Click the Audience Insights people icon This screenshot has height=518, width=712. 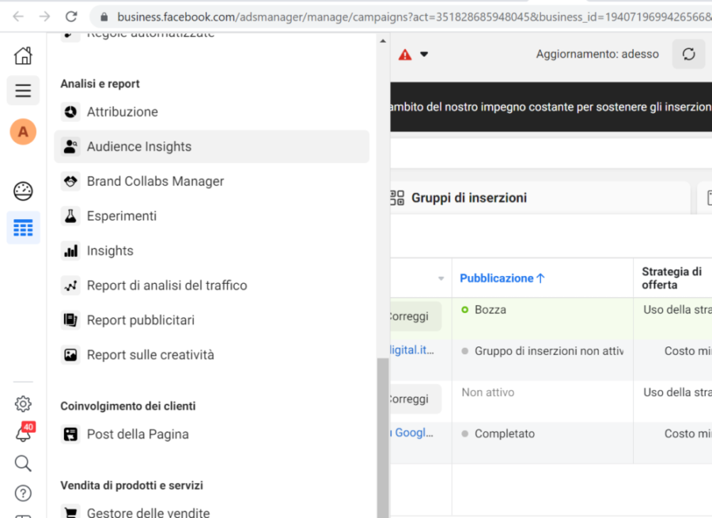[x=70, y=146]
